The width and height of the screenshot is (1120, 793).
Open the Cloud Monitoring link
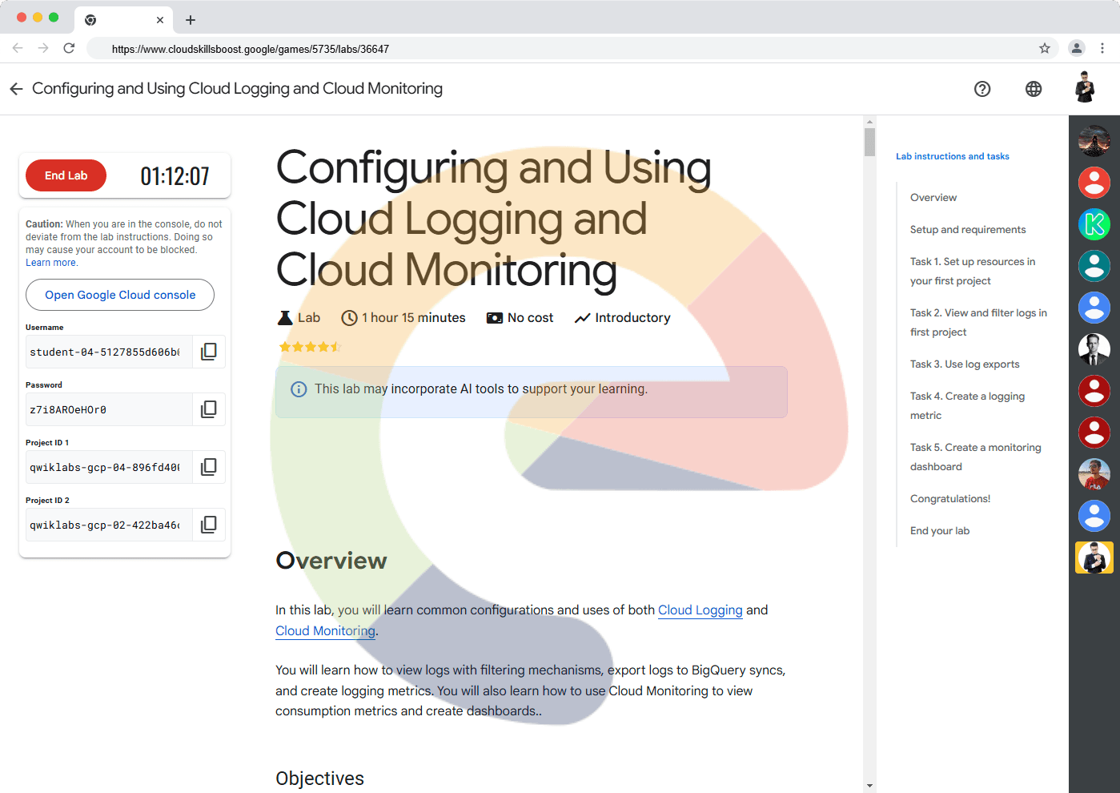pos(325,631)
